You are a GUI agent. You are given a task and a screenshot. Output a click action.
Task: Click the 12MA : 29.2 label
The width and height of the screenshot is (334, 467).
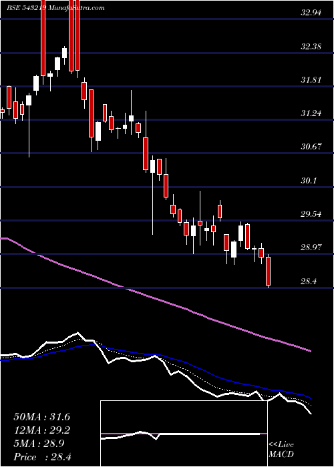pyautogui.click(x=41, y=430)
